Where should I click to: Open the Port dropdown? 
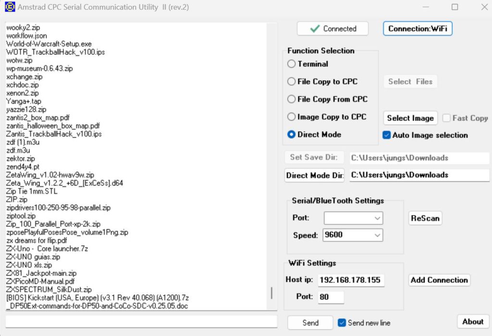pos(353,218)
